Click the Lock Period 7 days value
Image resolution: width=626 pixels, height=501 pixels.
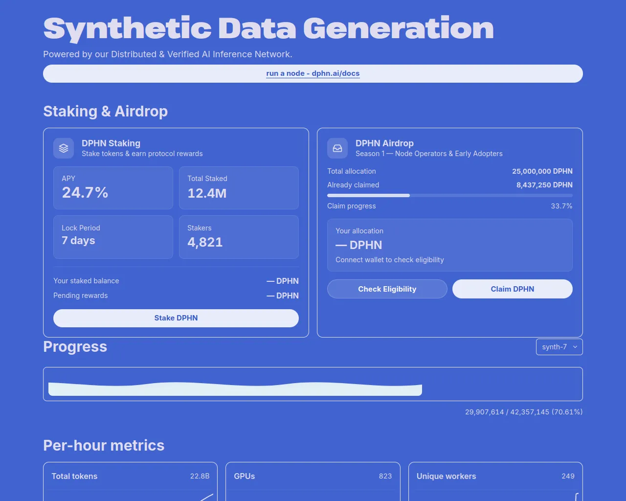pyautogui.click(x=78, y=241)
